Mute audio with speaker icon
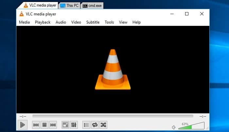This screenshot has width=229, height=132. pyautogui.click(x=173, y=127)
